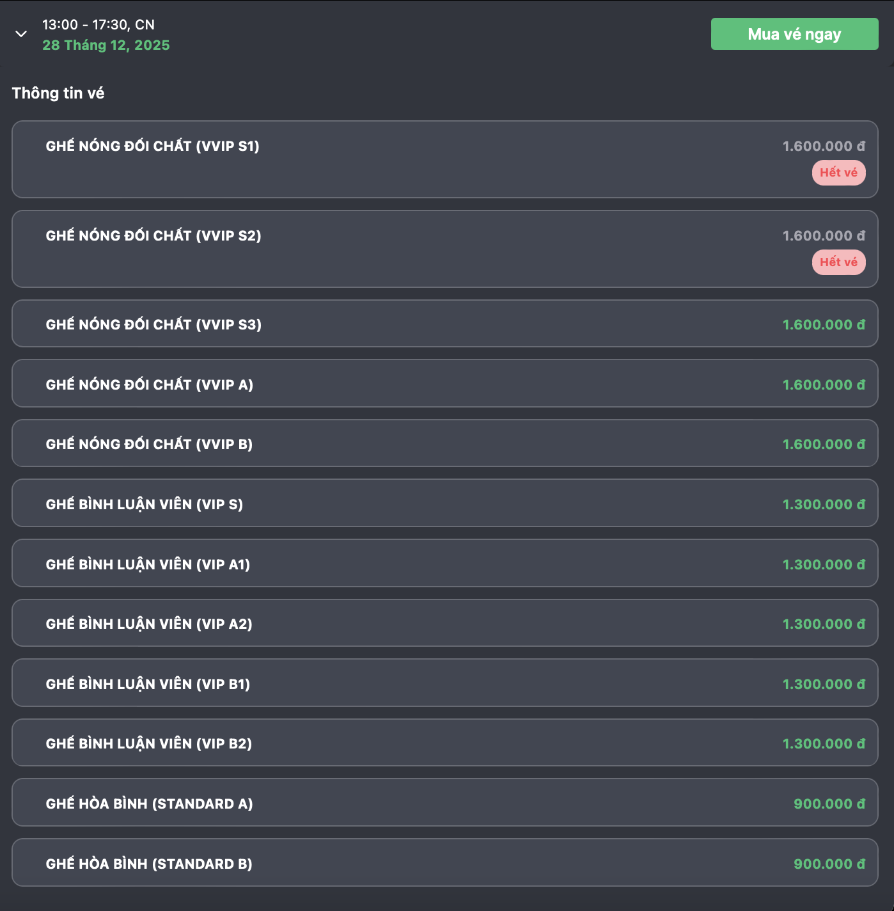Screen dimensions: 894x911
Task: Click the 1.300.000 đ price for VIP S
Action: coord(824,504)
